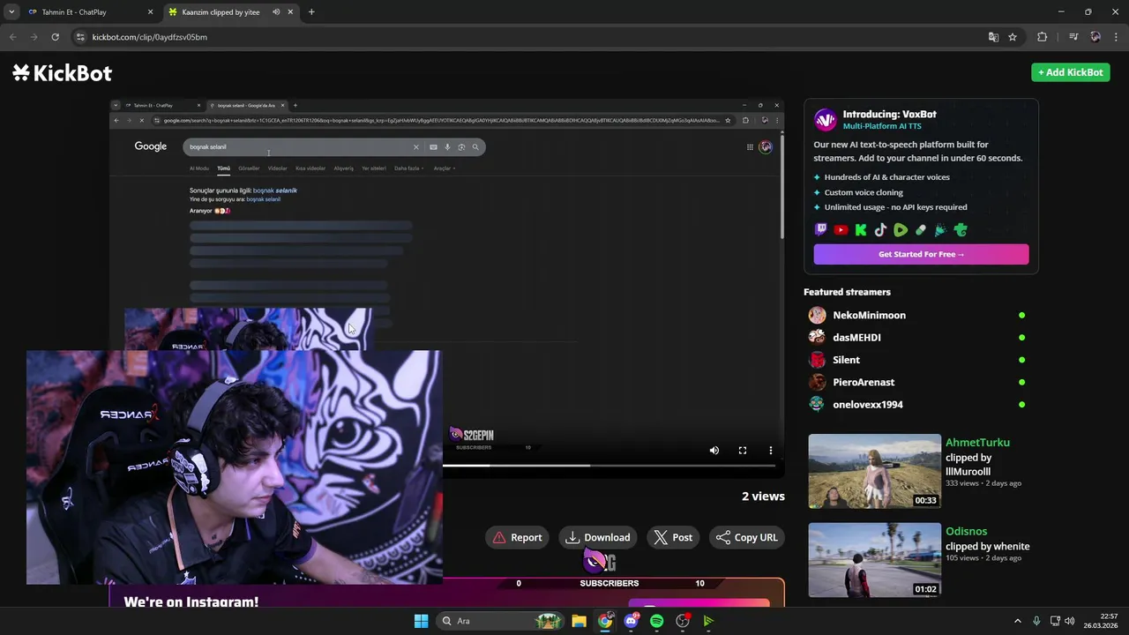
Task: Open File Explorer from the taskbar
Action: tap(579, 621)
